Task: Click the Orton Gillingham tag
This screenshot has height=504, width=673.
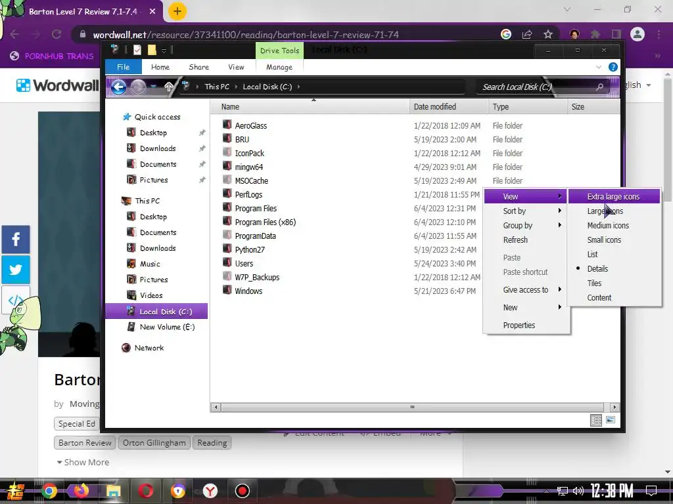Action: (154, 443)
